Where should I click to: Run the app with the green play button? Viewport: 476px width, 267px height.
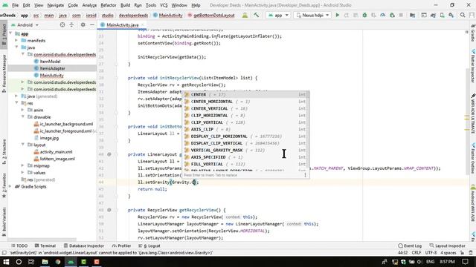tap(337, 15)
